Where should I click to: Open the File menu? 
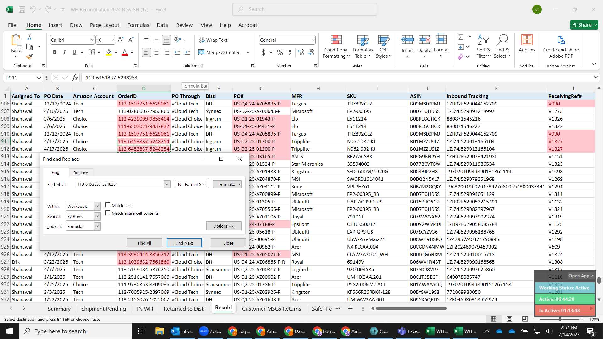pos(12,25)
